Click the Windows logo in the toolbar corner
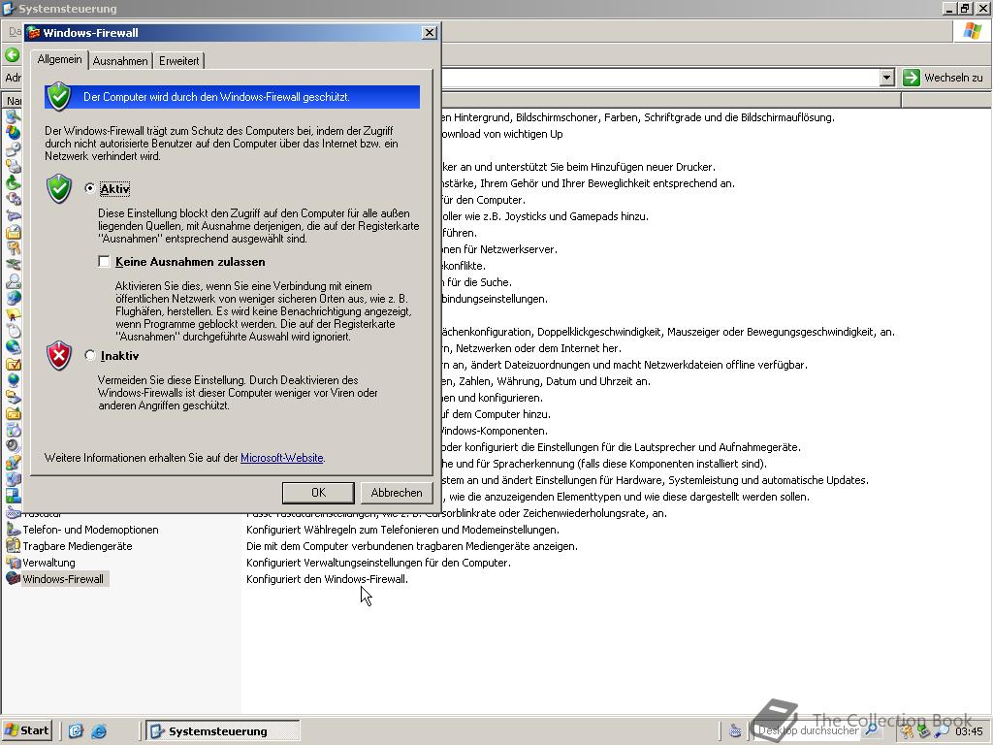993x745 pixels. point(972,31)
